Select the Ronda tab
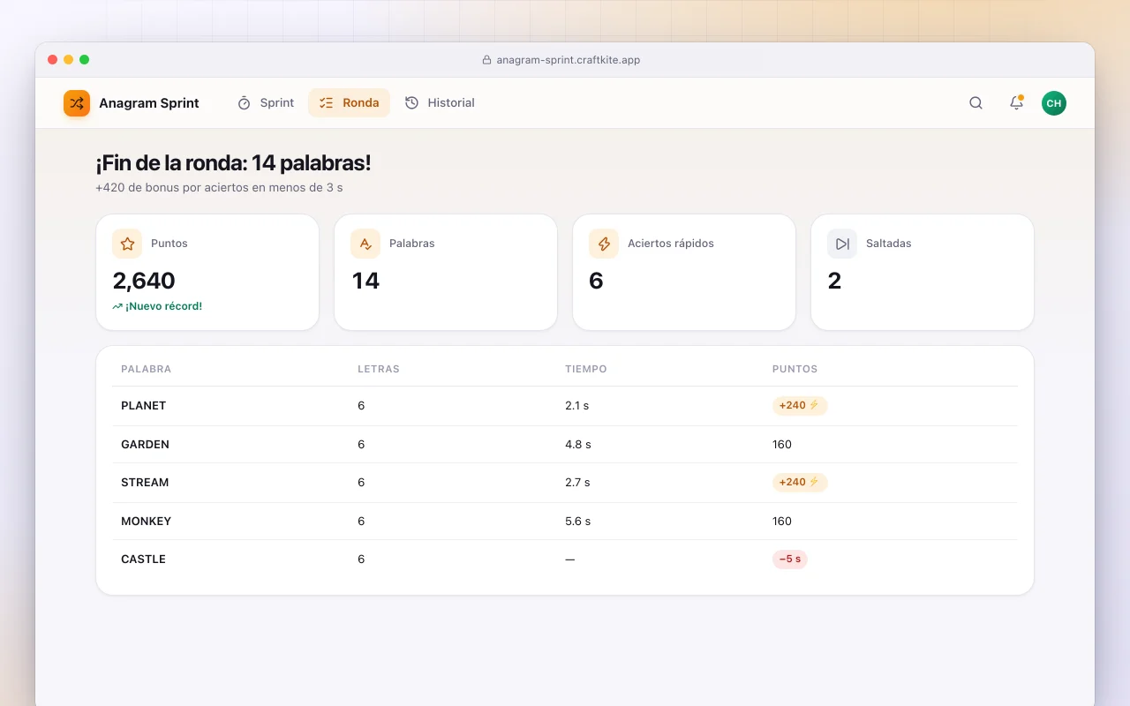The height and width of the screenshot is (706, 1130). 350,103
